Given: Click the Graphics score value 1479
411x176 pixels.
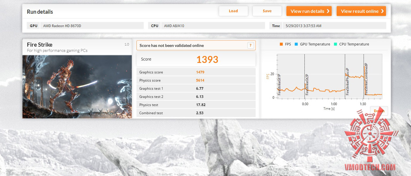Looking at the screenshot, I should coord(200,72).
